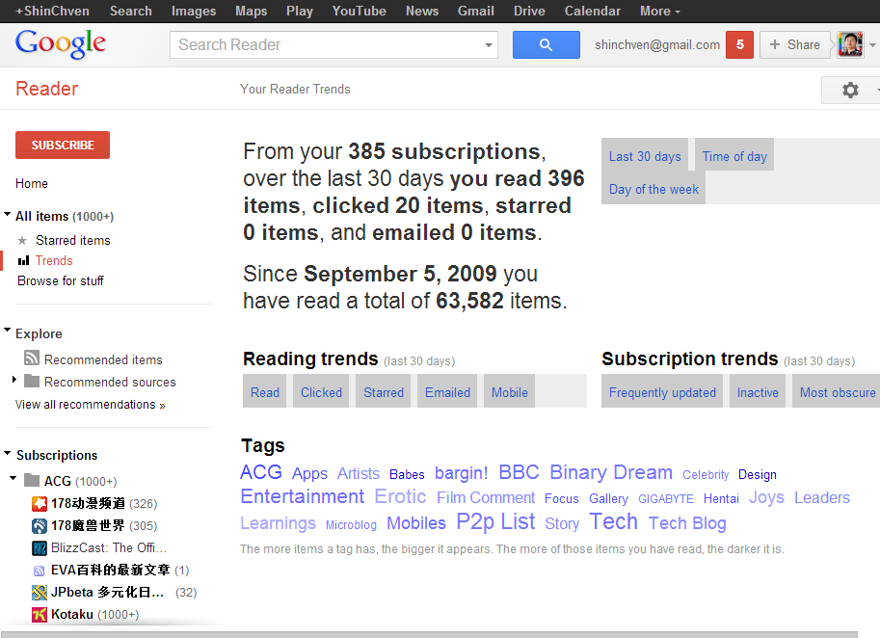The height and width of the screenshot is (638, 880).
Task: Open View all recommendations link
Action: tap(90, 405)
